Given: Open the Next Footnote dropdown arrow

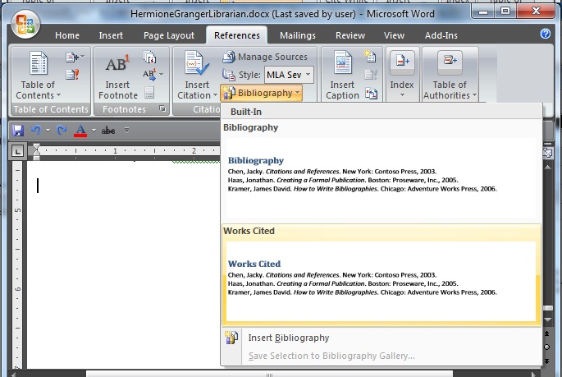Looking at the screenshot, I should click(162, 74).
